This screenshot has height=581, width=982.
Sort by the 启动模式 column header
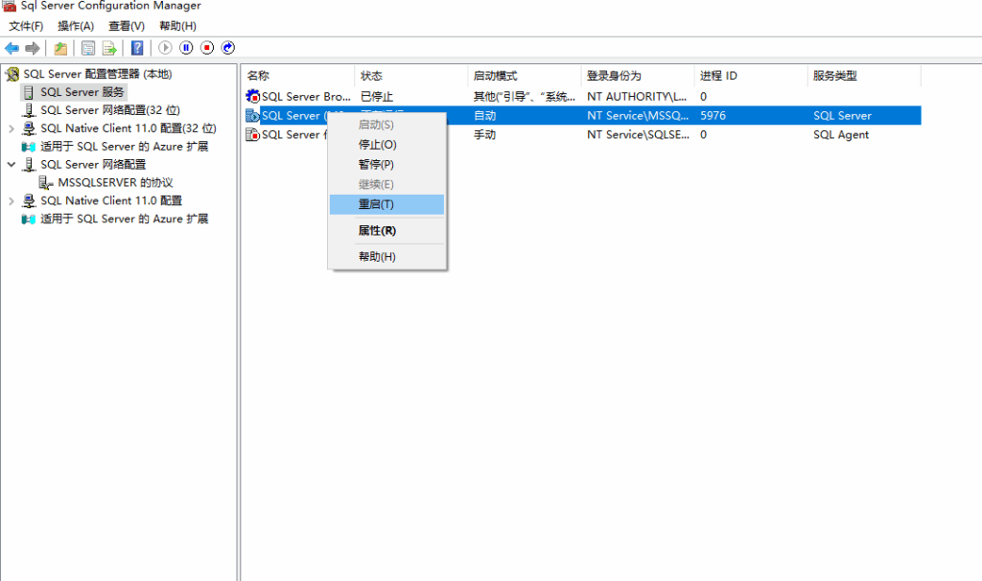tap(495, 76)
